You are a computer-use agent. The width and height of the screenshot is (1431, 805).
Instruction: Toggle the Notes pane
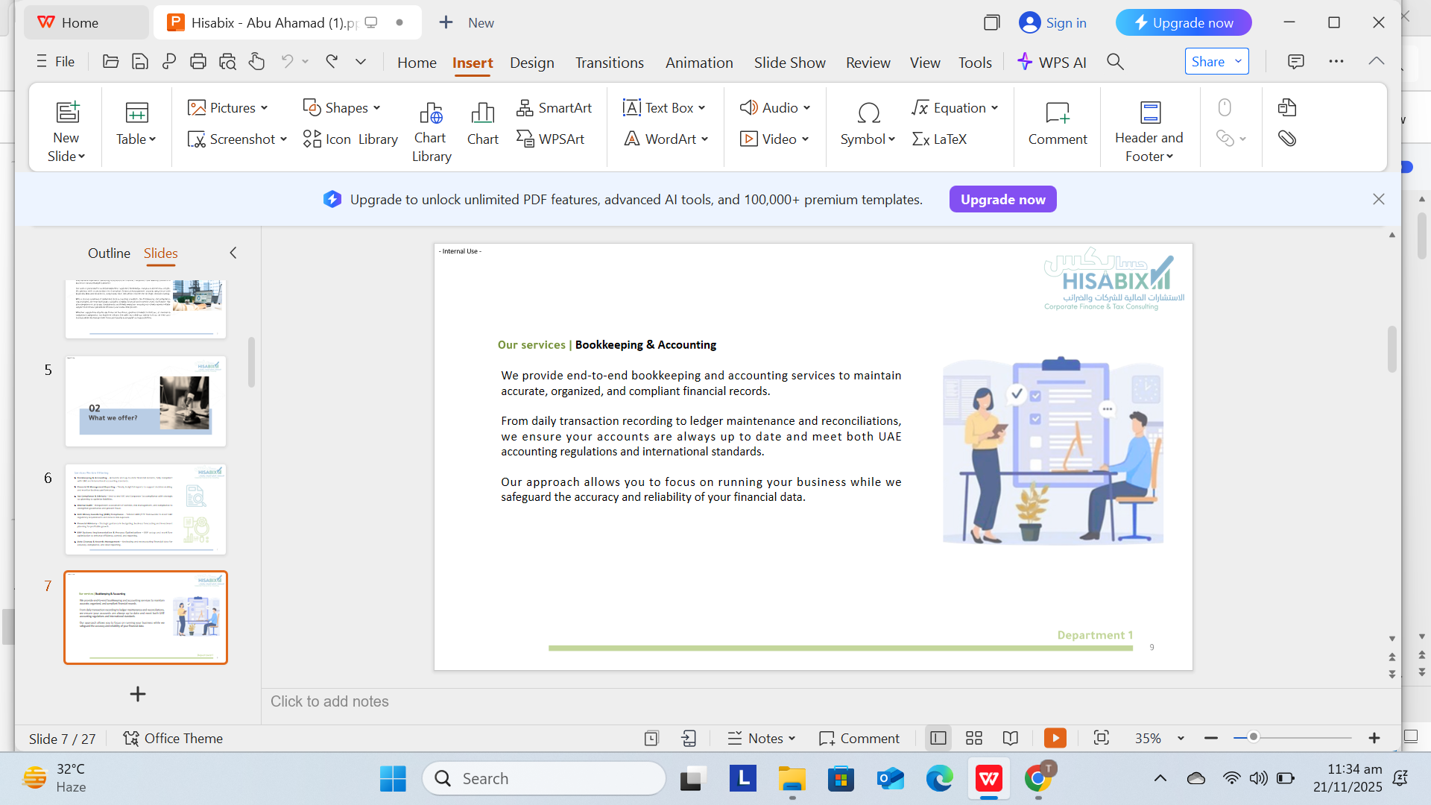(x=760, y=738)
